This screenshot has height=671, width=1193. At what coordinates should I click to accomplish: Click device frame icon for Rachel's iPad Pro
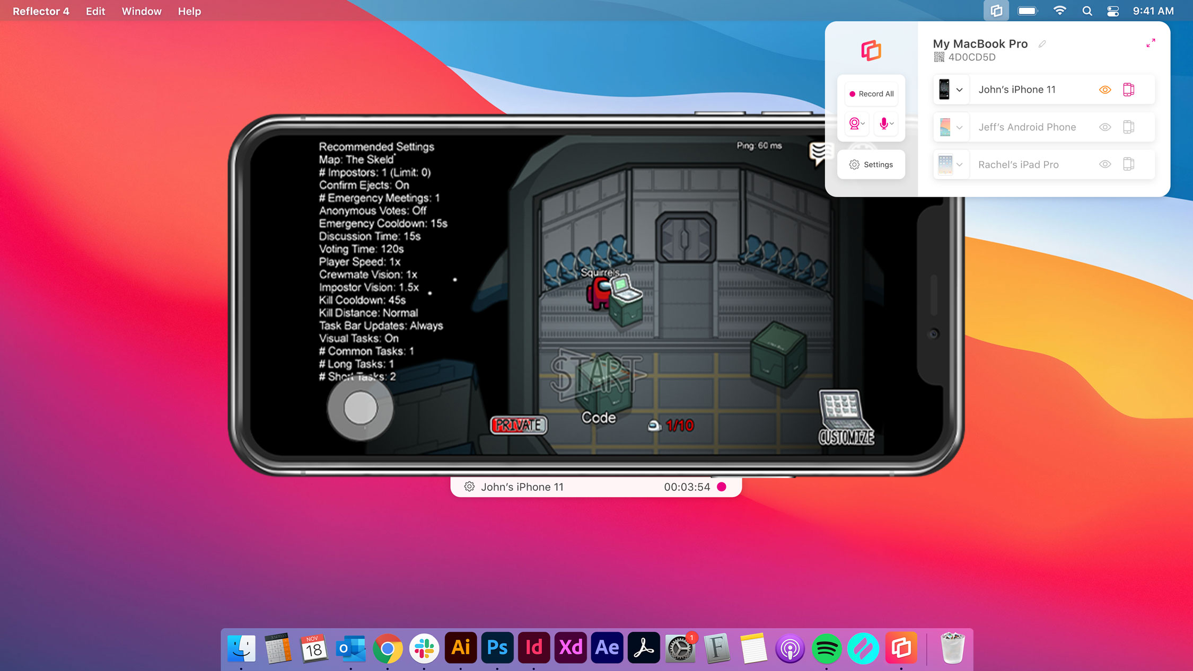point(1128,164)
